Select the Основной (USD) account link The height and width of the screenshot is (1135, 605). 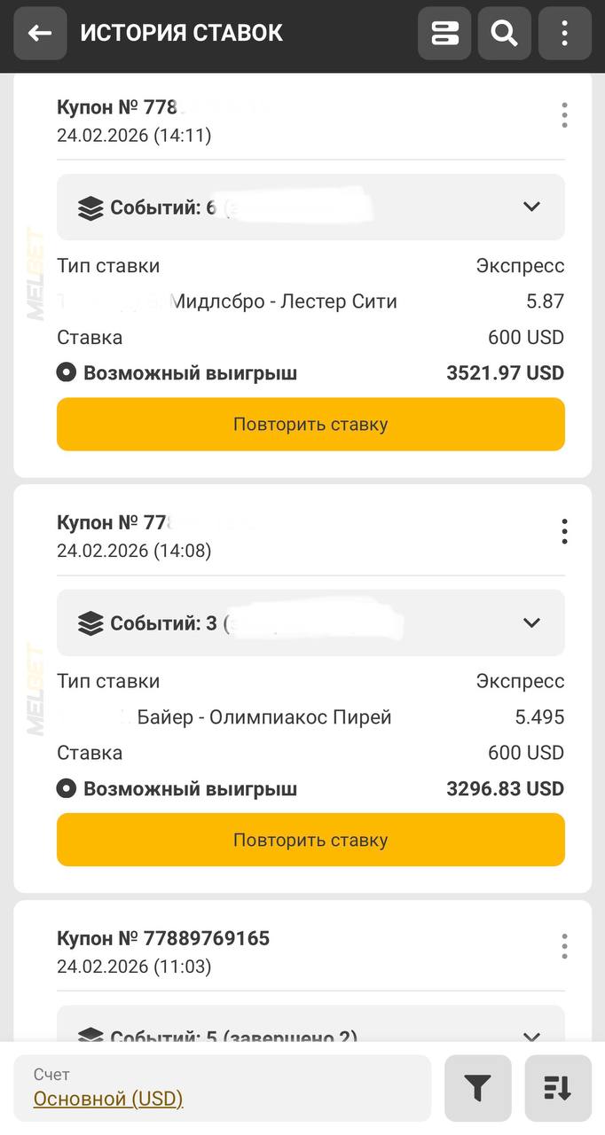pyautogui.click(x=108, y=1099)
